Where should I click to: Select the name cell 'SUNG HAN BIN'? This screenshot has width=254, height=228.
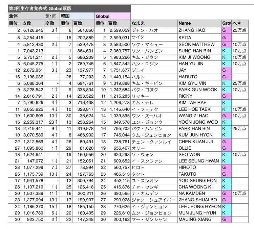click(x=199, y=51)
